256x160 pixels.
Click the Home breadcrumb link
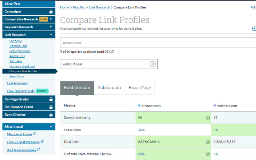[x=65, y=7]
